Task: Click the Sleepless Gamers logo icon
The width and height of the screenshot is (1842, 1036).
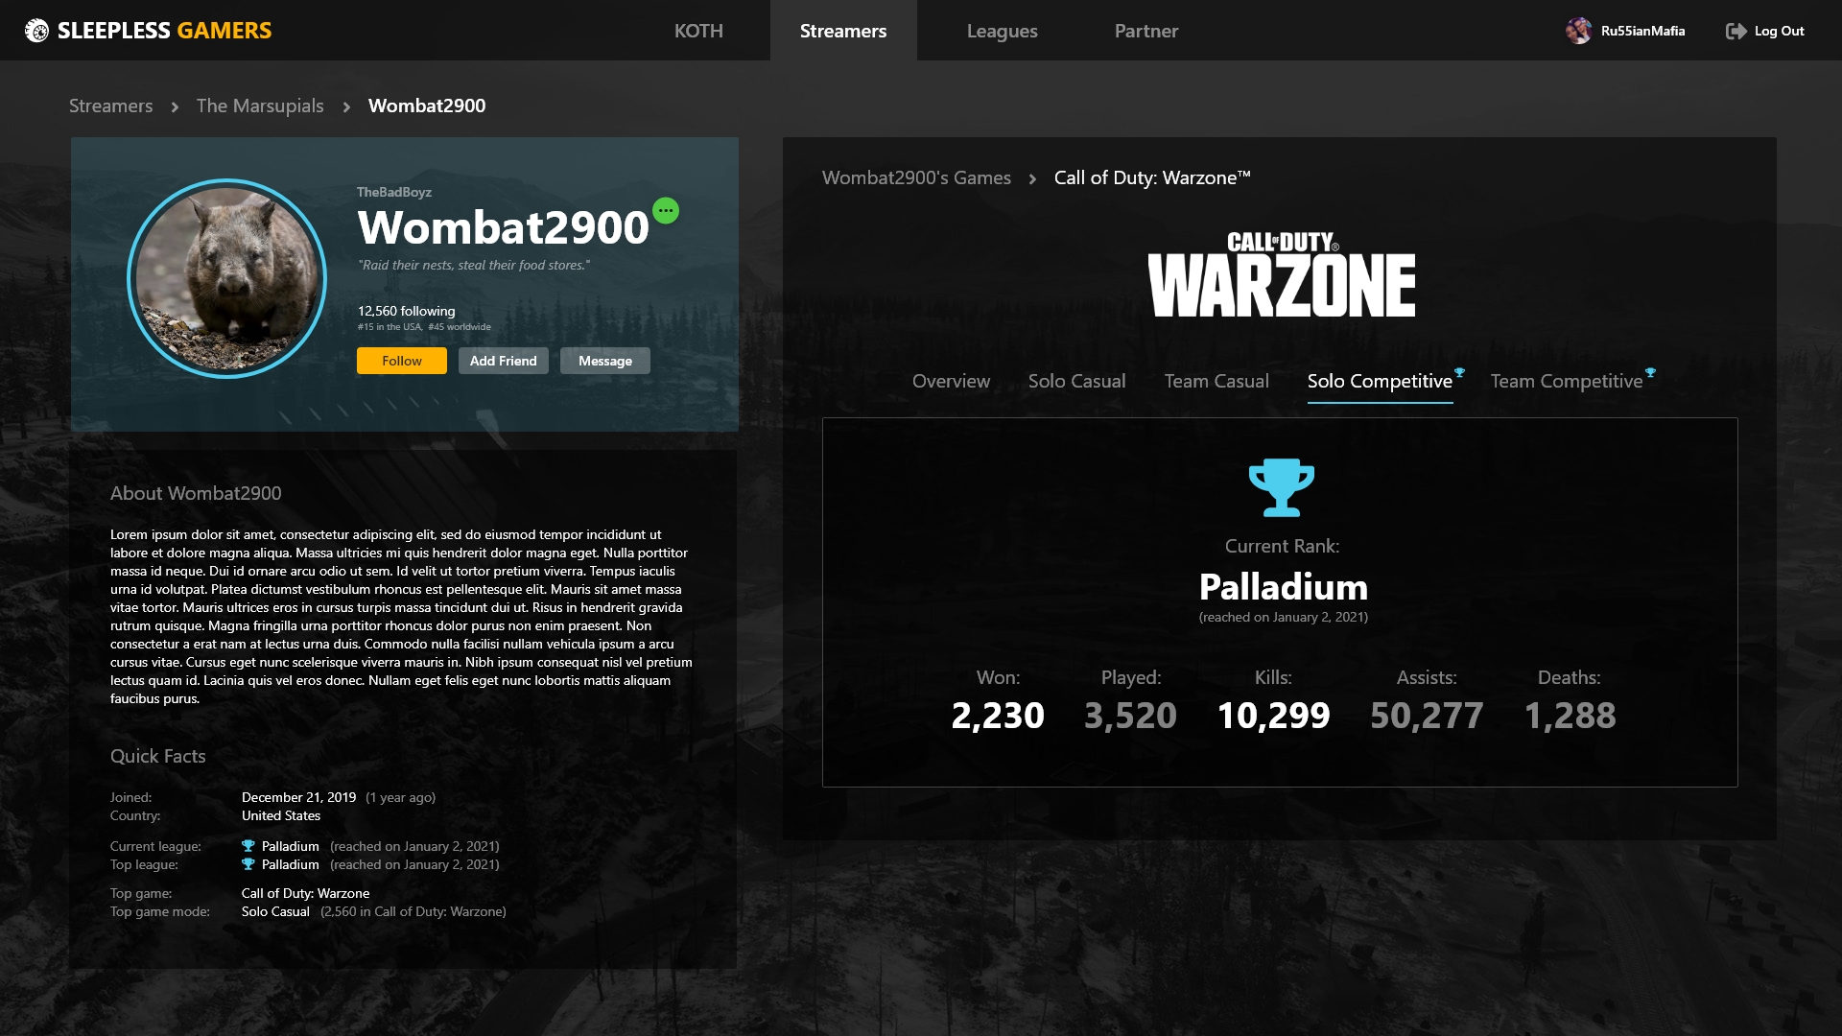Action: click(x=36, y=31)
